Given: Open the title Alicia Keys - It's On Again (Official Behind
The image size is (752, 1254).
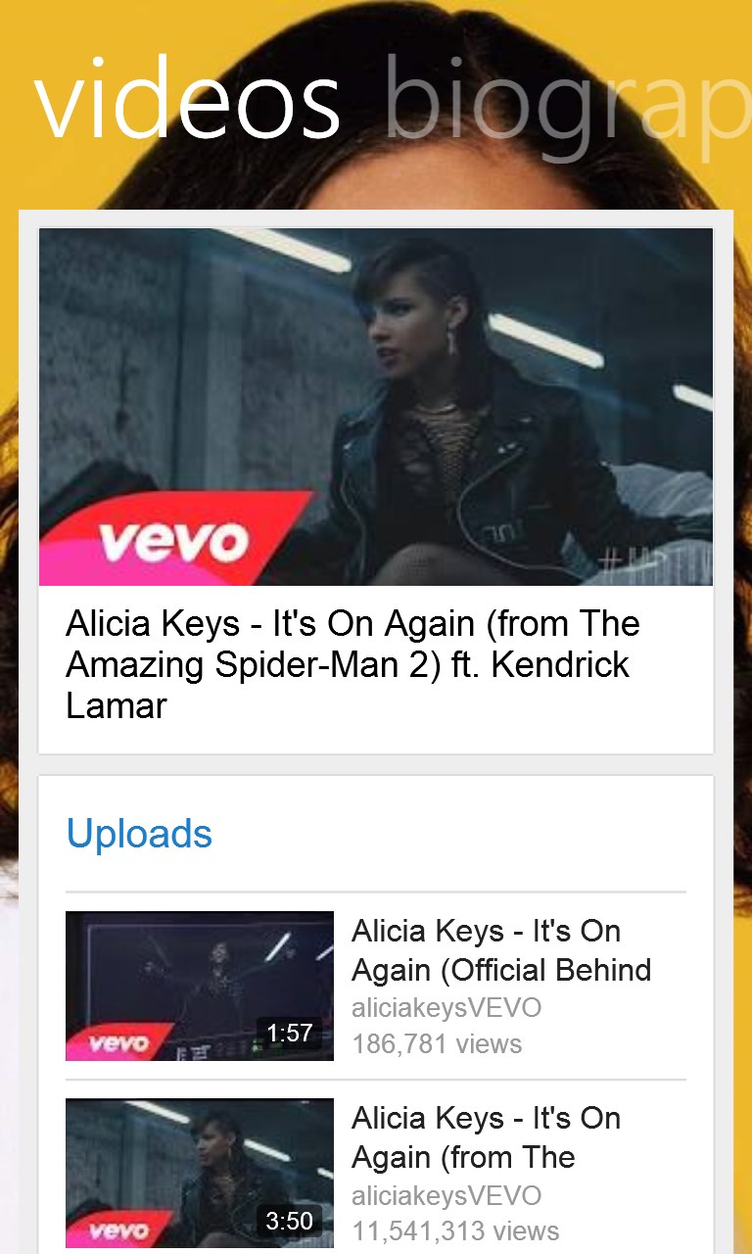Looking at the screenshot, I should (x=501, y=950).
